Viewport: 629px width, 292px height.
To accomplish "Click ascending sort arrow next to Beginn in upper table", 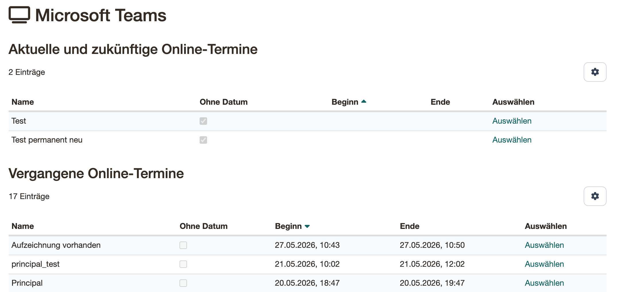I will click(x=364, y=102).
